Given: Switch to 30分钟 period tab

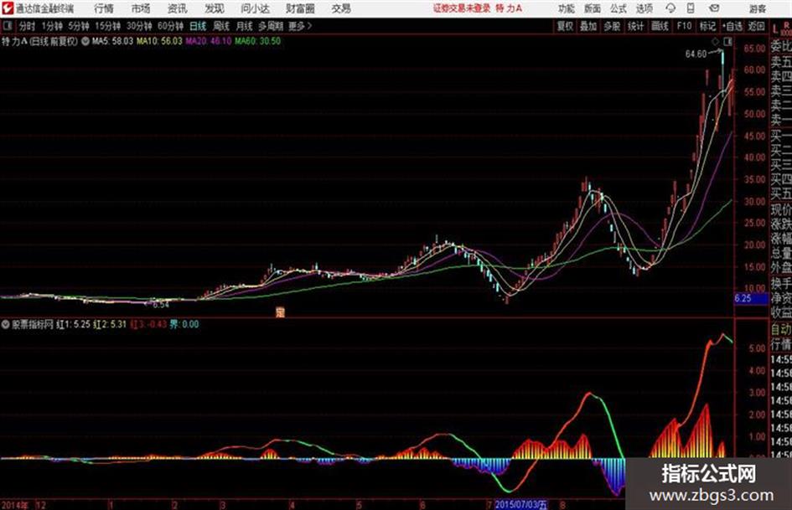Looking at the screenshot, I should click(139, 26).
